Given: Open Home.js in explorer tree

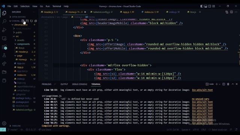Looking at the screenshot, I should (x=22, y=60).
